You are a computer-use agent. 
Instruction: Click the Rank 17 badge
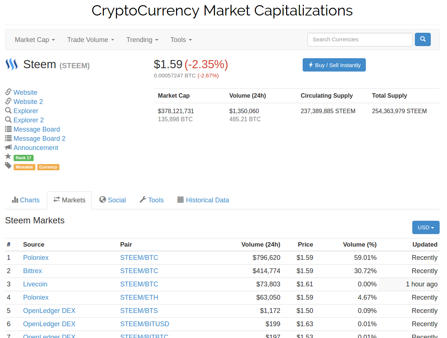(24, 158)
